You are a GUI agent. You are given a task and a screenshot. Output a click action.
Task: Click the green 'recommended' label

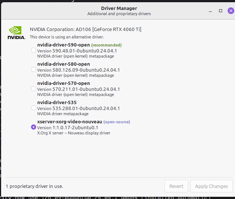click(106, 45)
